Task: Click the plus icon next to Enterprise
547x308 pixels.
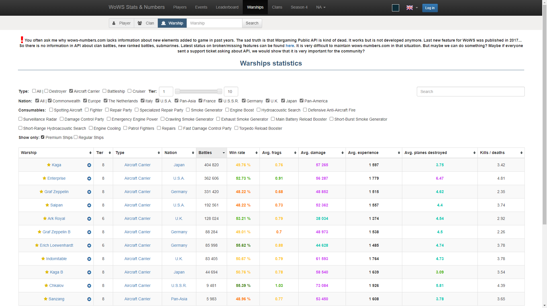Action: 89,179
